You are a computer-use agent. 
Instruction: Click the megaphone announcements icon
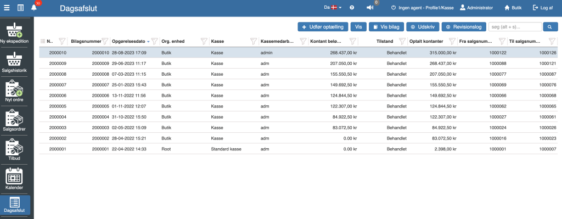click(370, 8)
